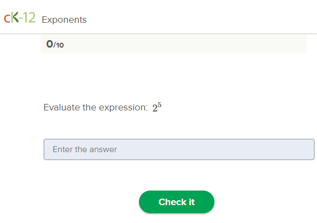Focus the Enter the answer field
This screenshot has height=223, width=317.
click(179, 149)
